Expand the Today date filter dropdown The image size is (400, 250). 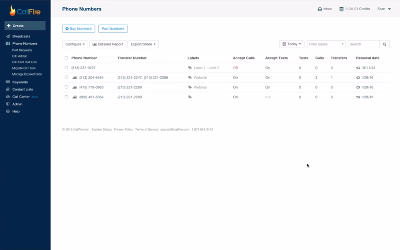(x=291, y=44)
